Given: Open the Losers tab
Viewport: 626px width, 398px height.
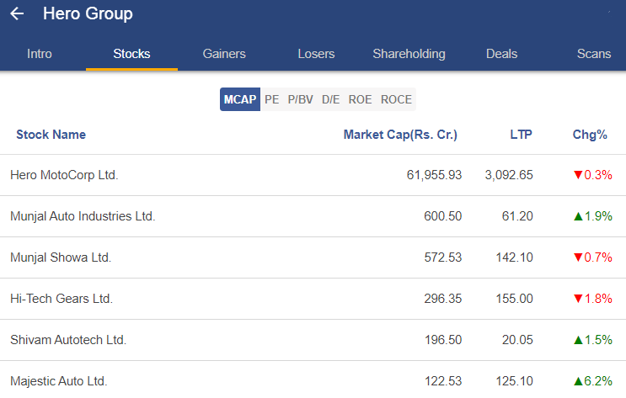Looking at the screenshot, I should pyautogui.click(x=316, y=54).
